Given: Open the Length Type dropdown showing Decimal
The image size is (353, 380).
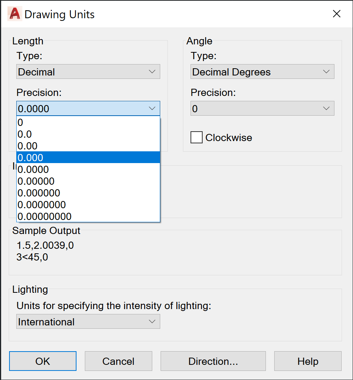Looking at the screenshot, I should (88, 72).
